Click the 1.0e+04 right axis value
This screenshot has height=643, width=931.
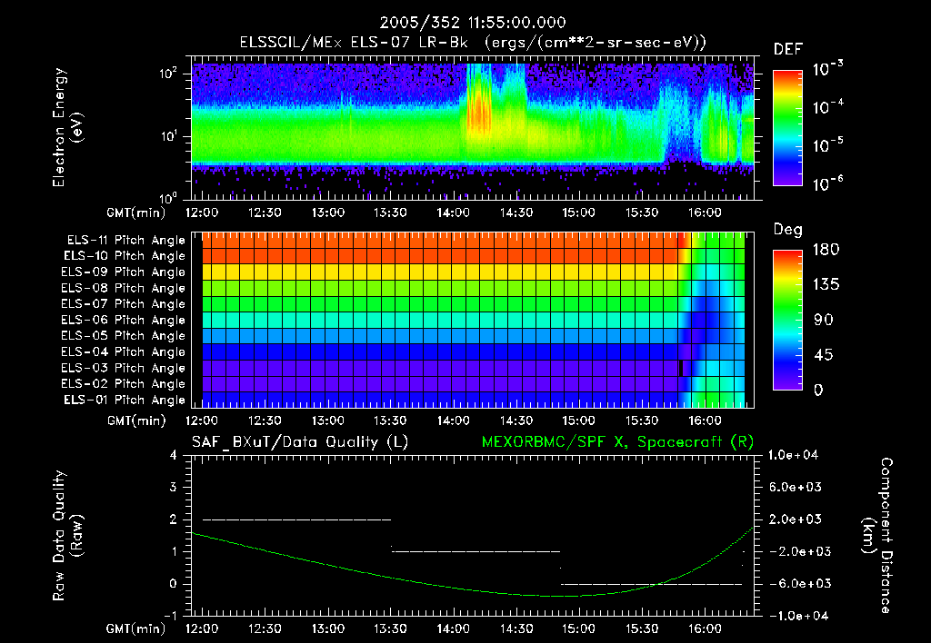pos(793,455)
